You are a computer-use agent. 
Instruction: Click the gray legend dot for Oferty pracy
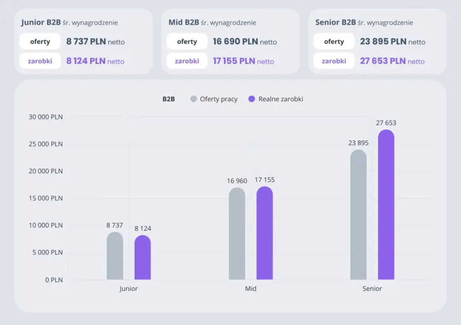click(x=193, y=99)
